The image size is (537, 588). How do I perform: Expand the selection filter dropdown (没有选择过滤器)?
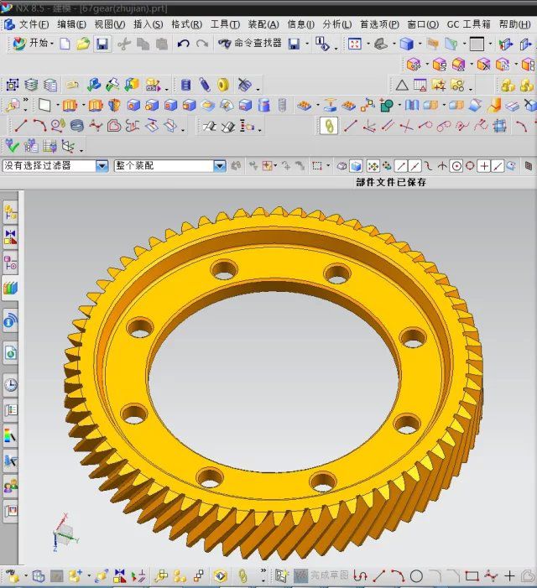(101, 166)
